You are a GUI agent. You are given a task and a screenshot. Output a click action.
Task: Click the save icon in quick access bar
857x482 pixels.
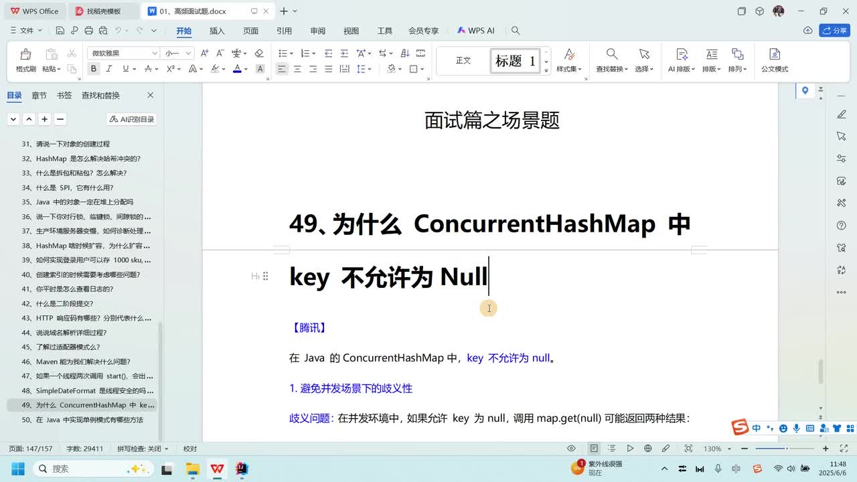(x=60, y=31)
